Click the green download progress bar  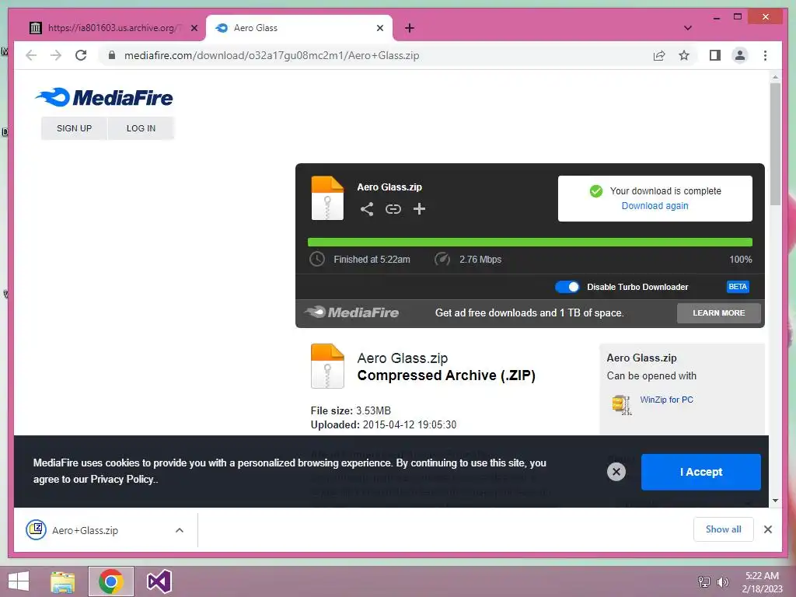(530, 243)
